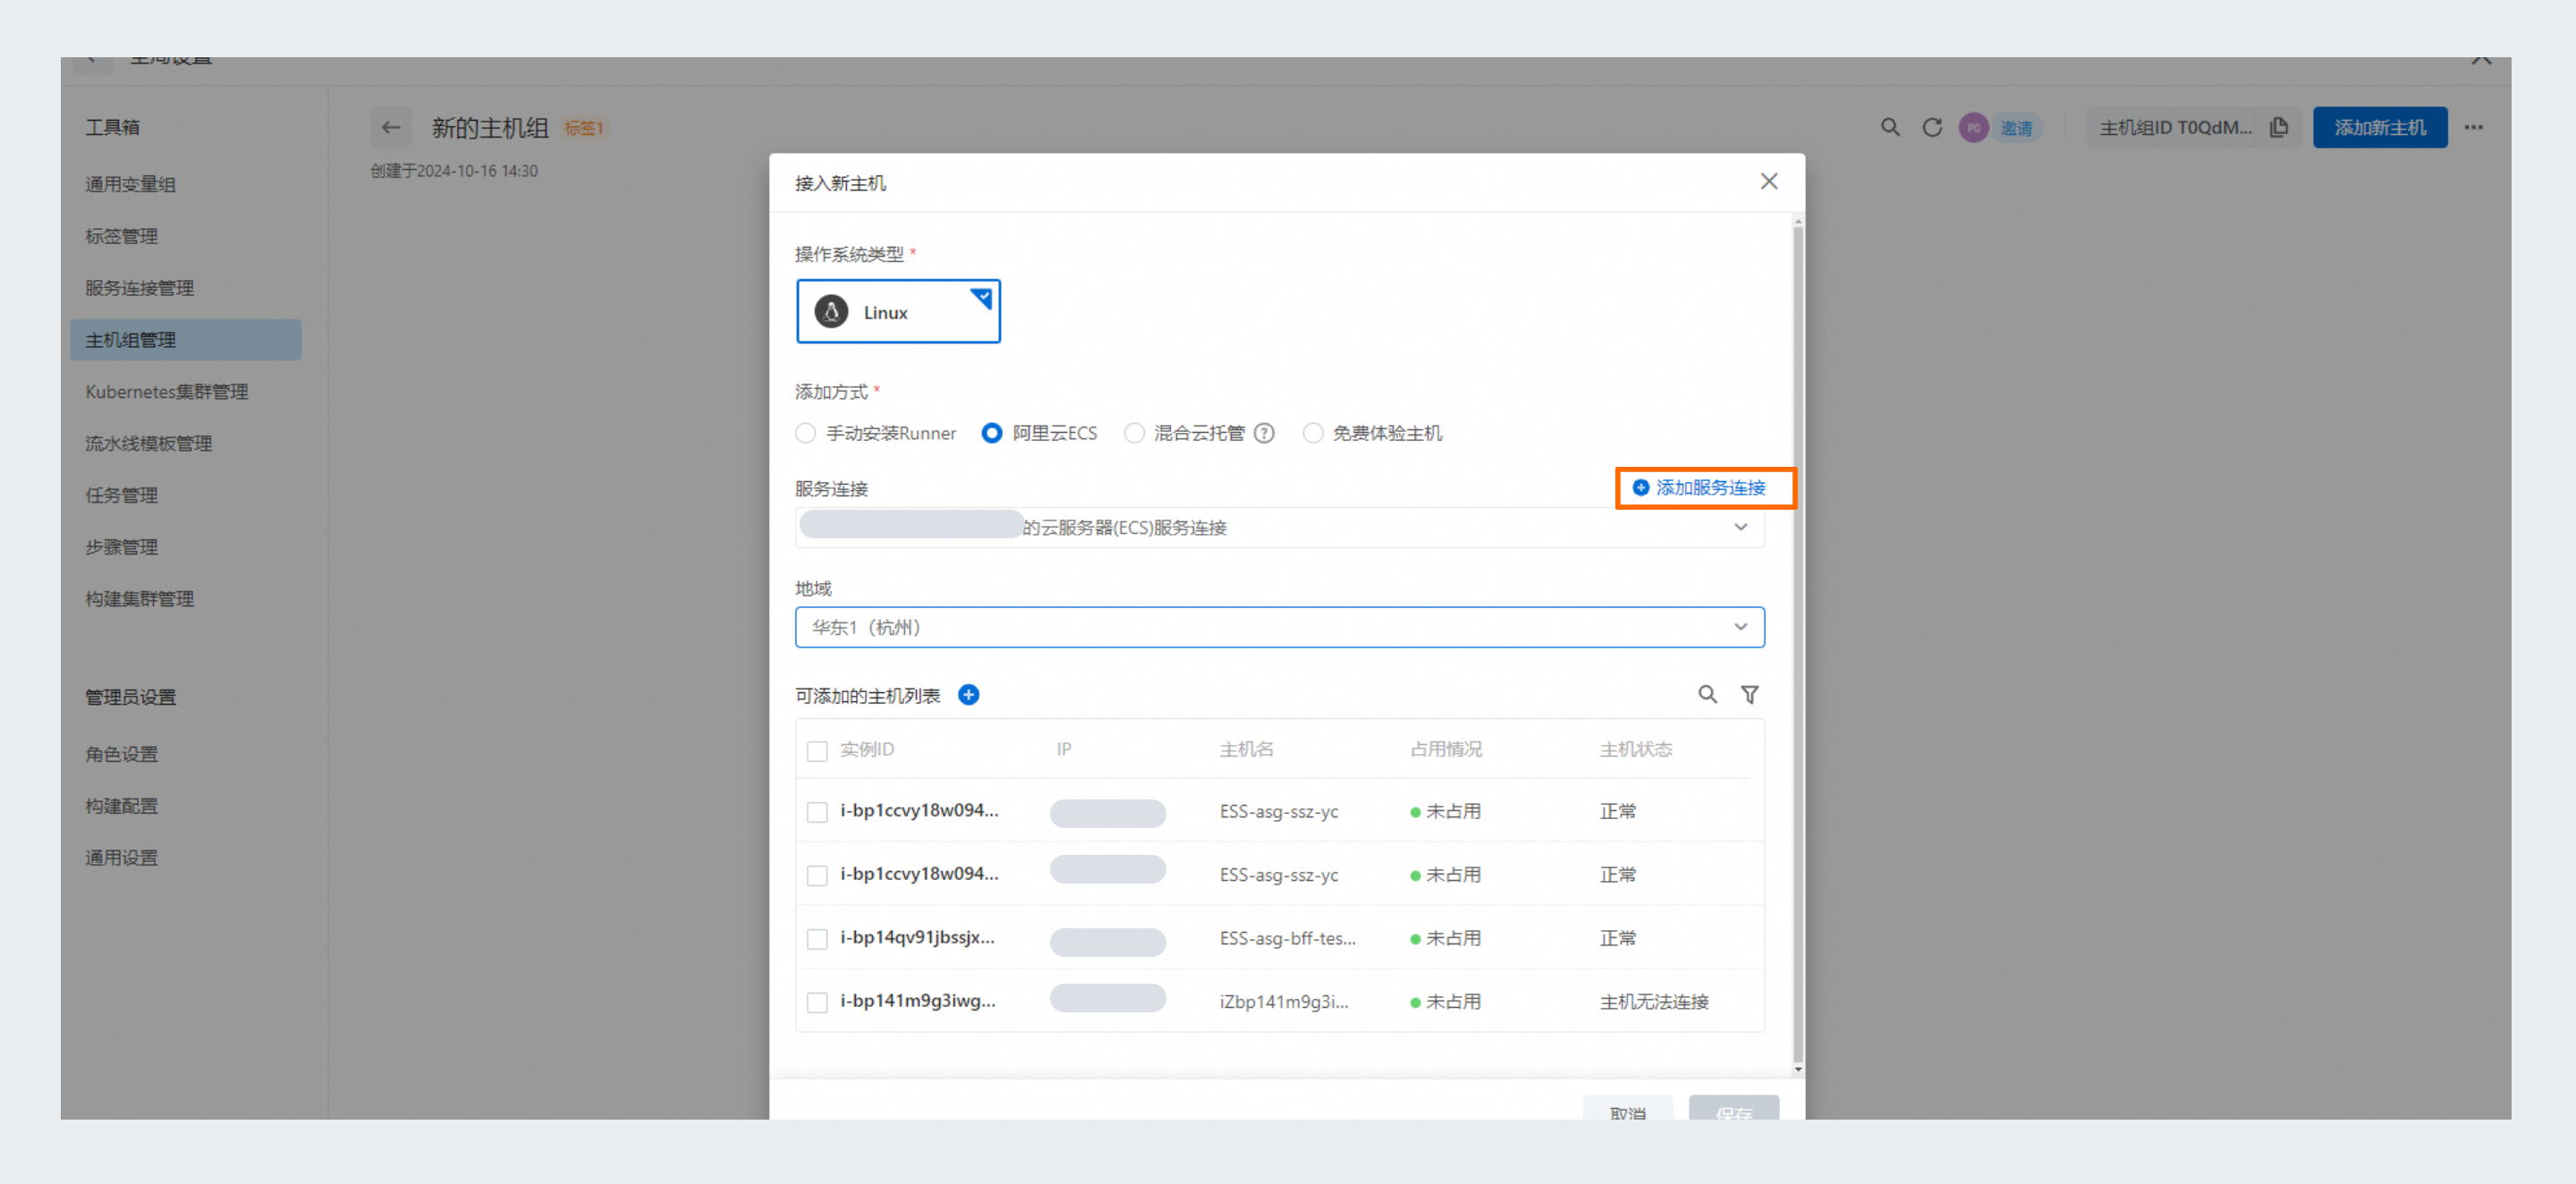Select 手动安装Runner radio option

click(806, 433)
